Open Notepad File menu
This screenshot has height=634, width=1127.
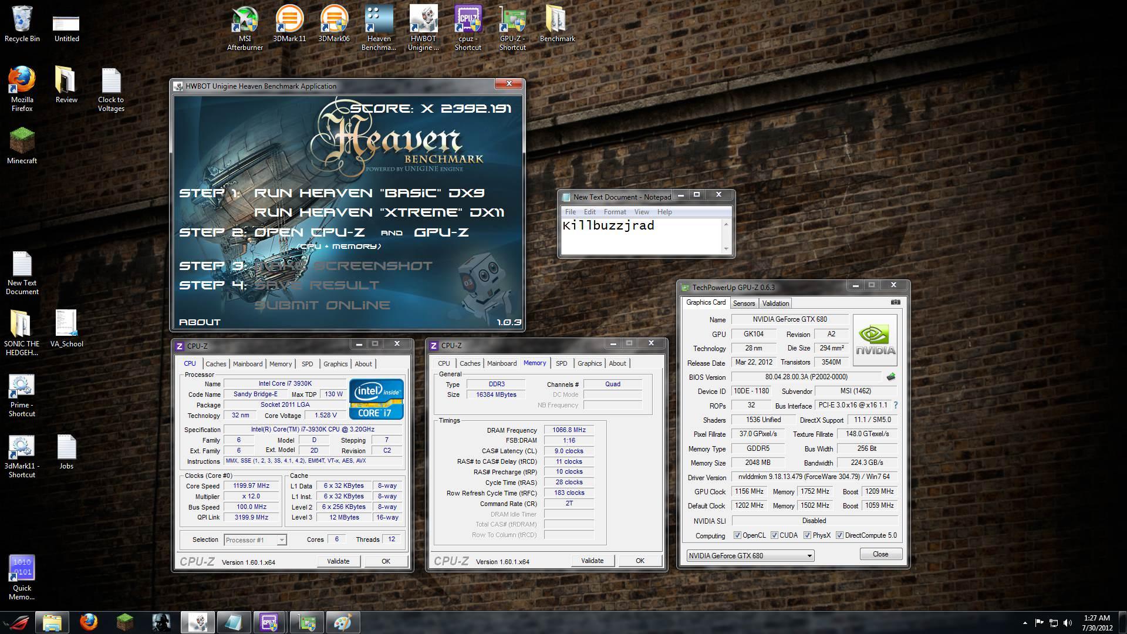[x=570, y=212]
